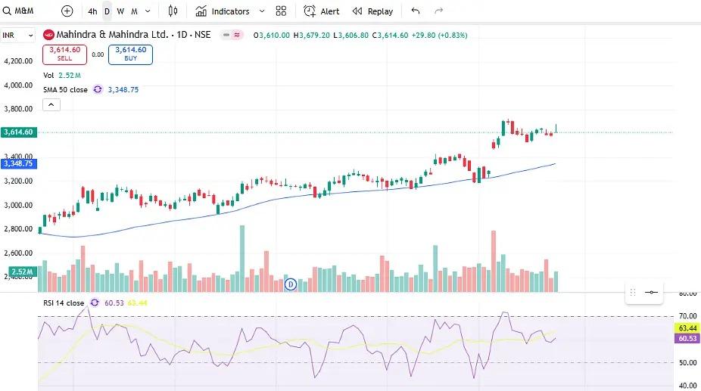Click the H3,679.20 high price value
The height and width of the screenshot is (391, 701).
click(312, 35)
